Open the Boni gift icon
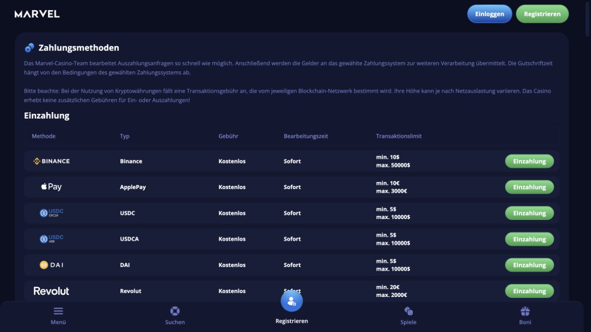 pyautogui.click(x=525, y=311)
